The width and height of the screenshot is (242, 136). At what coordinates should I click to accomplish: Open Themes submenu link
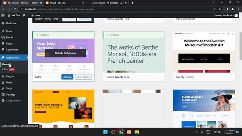(6, 64)
